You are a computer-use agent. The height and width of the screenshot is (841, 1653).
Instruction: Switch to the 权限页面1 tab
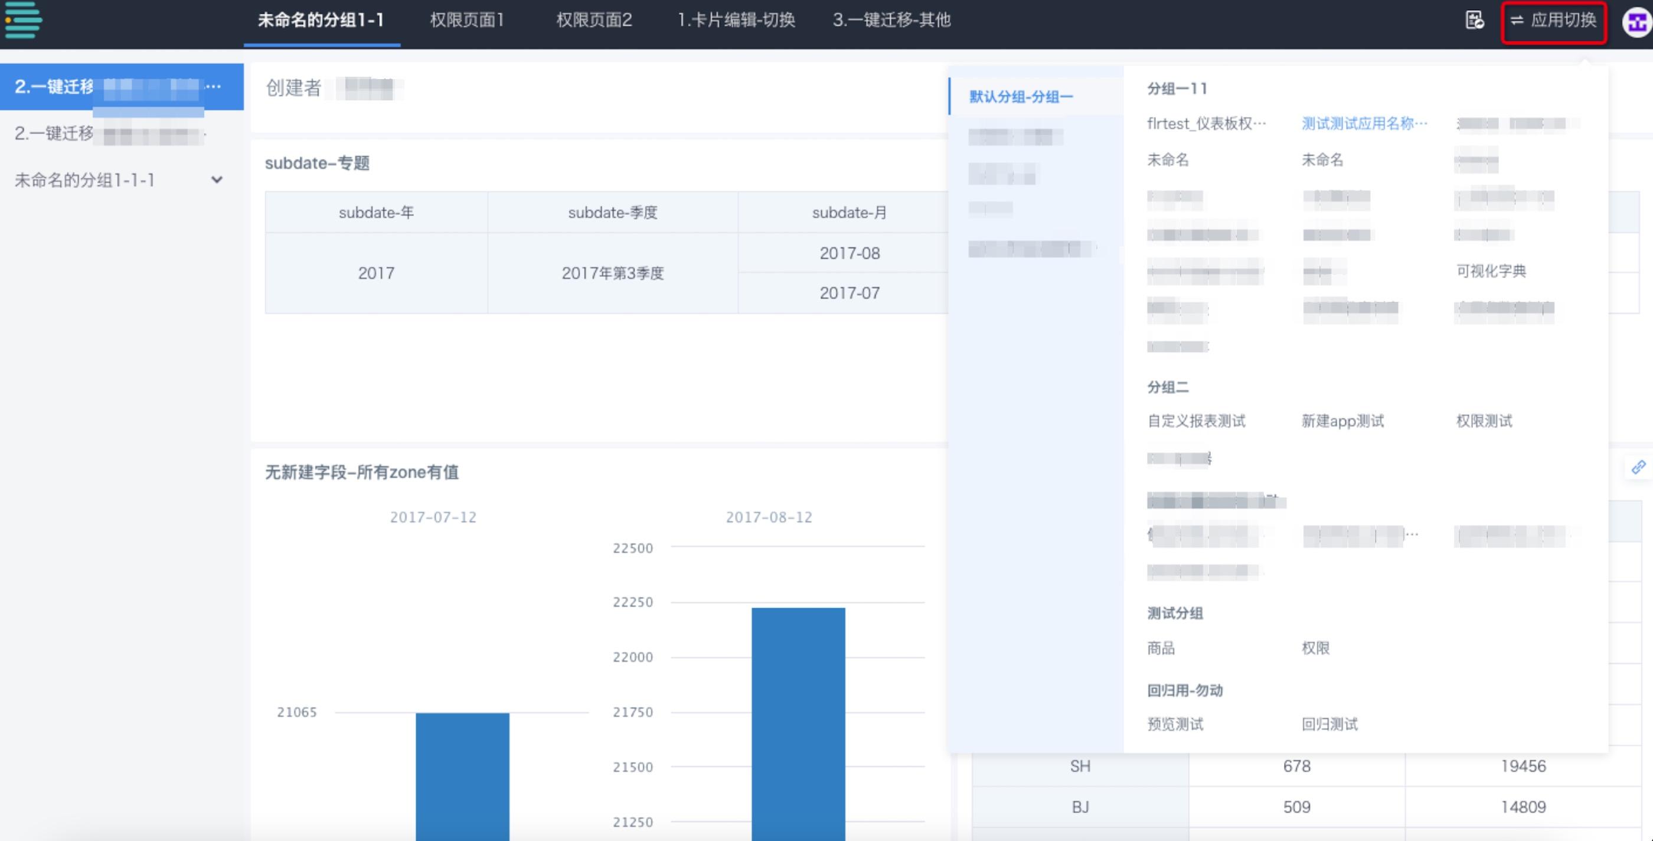[467, 21]
